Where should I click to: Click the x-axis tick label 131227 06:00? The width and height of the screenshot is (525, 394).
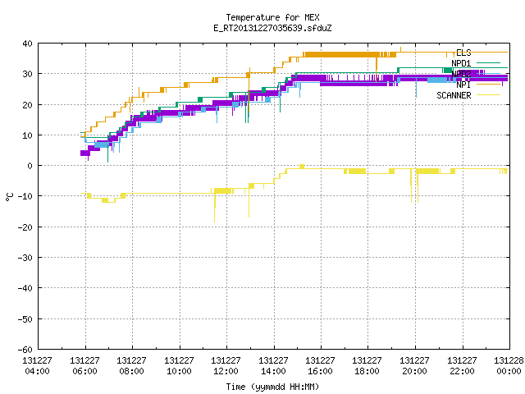[84, 366]
